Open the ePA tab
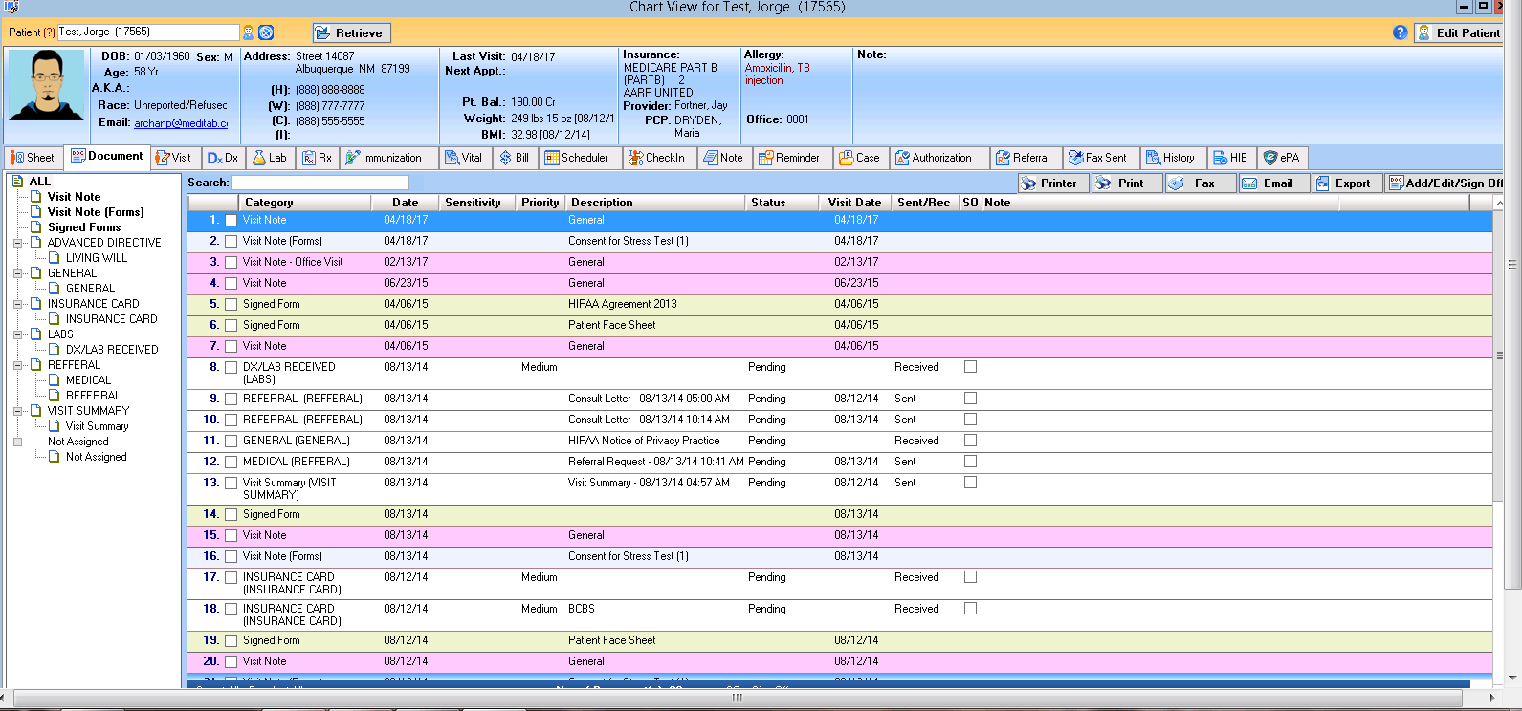This screenshot has height=711, width=1522. 1282,158
